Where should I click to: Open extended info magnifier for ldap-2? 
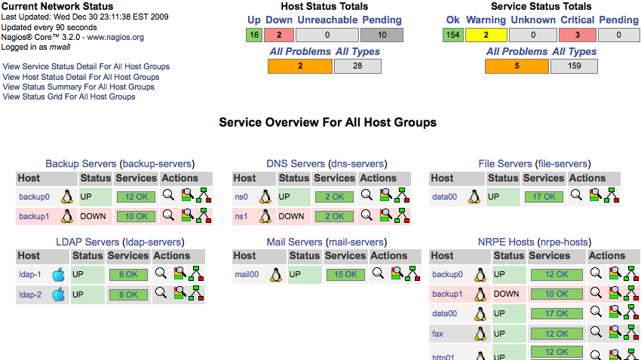[x=161, y=294]
